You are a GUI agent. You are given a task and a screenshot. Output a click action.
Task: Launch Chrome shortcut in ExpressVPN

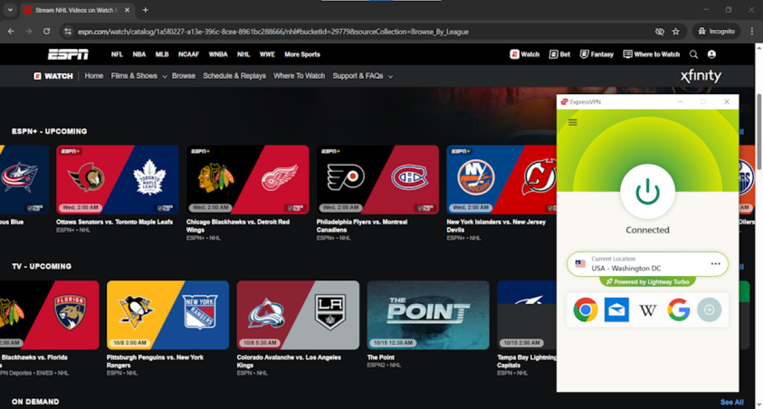pyautogui.click(x=586, y=310)
